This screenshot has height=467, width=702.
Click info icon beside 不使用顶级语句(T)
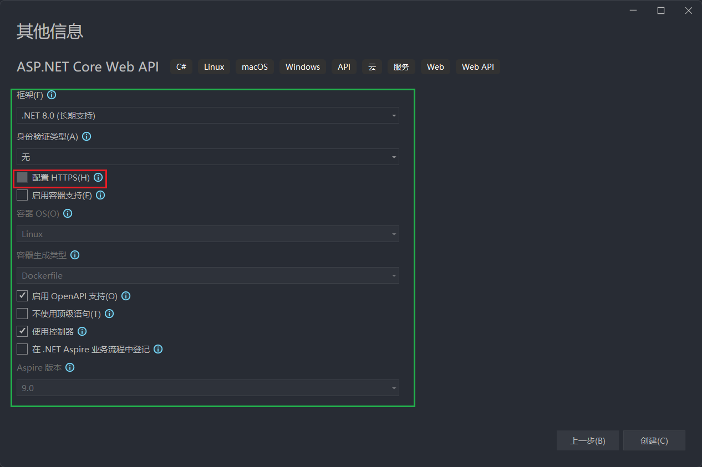[x=109, y=314]
